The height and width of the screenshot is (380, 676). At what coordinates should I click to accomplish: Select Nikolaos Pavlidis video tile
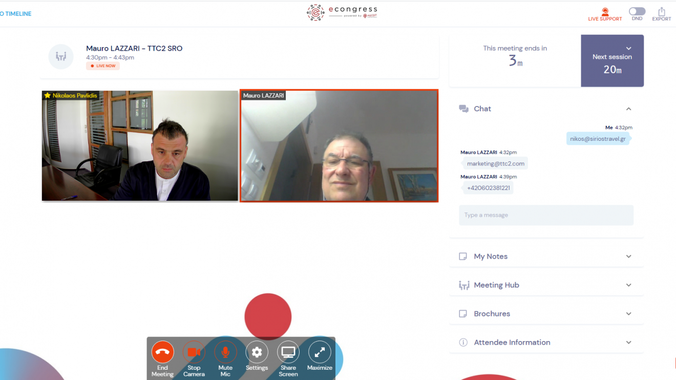point(140,146)
